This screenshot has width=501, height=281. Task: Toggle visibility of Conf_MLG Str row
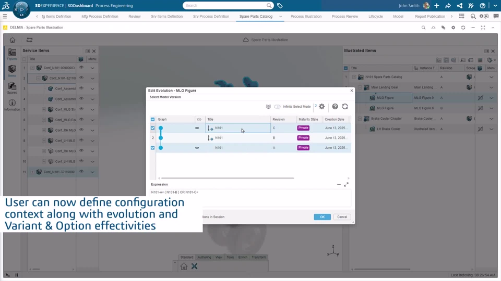coord(81,109)
